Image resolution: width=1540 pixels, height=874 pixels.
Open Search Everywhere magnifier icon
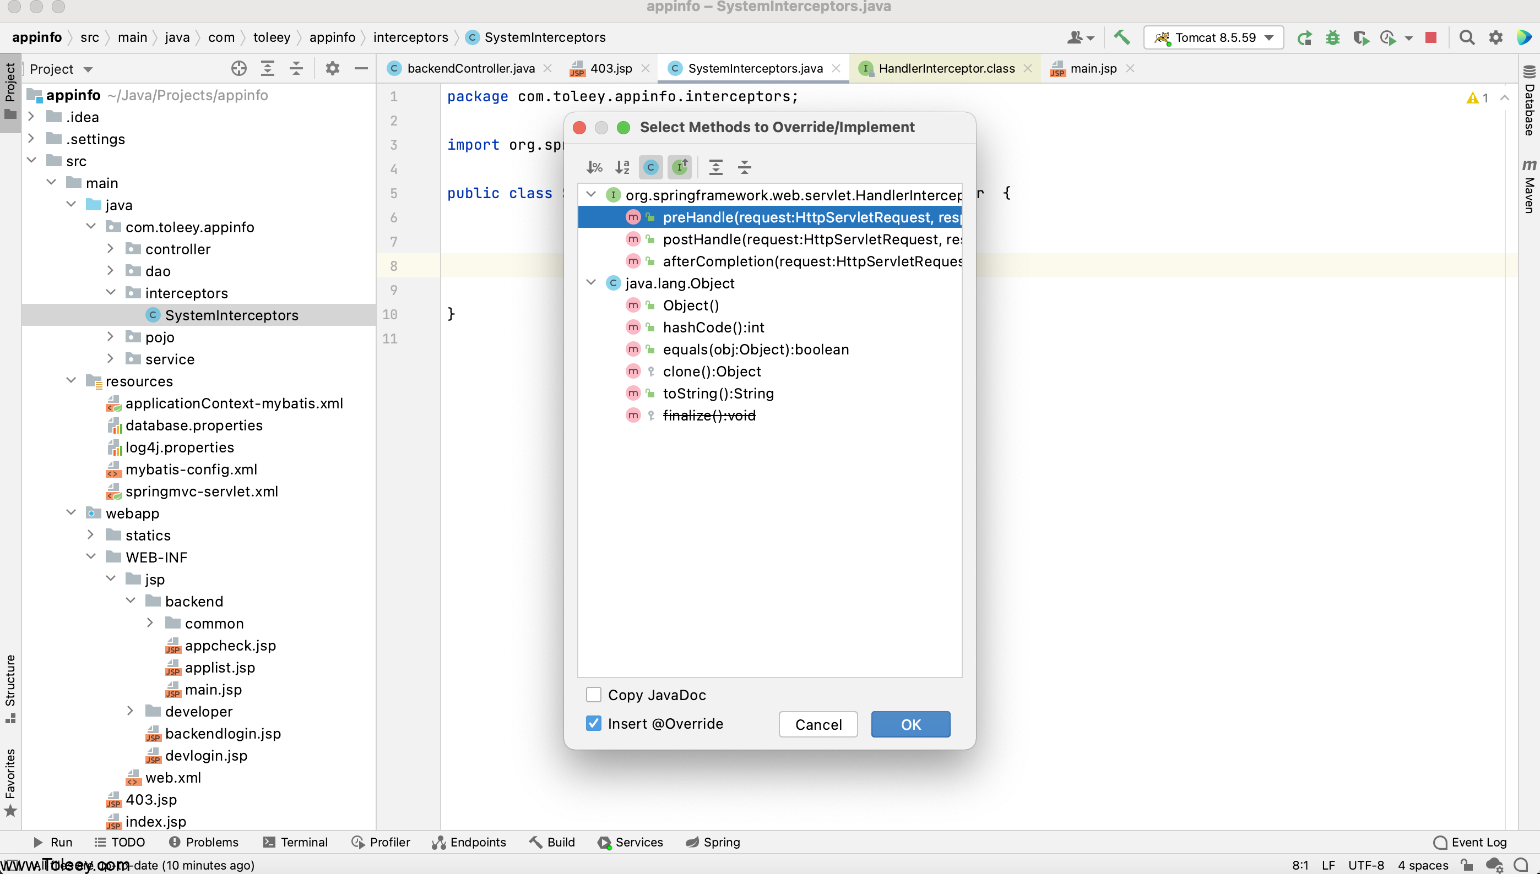coord(1467,38)
